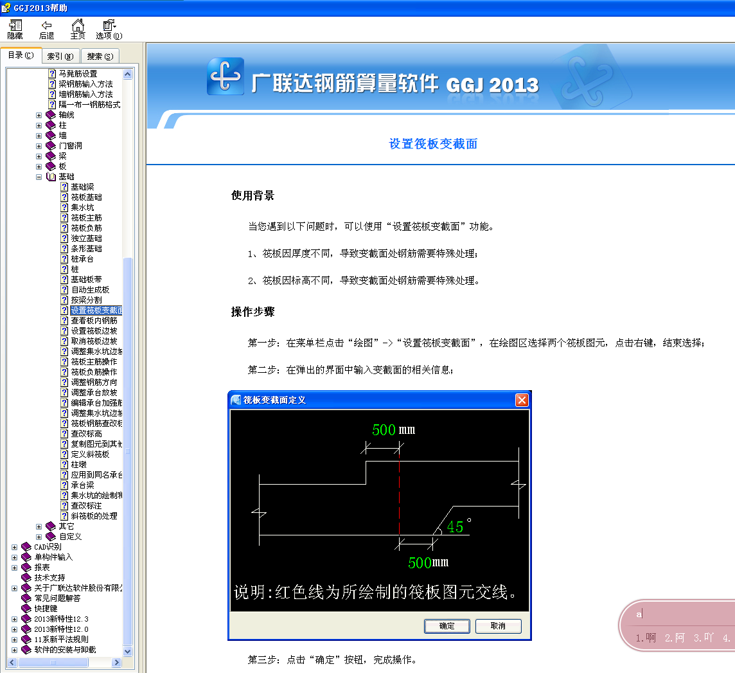Switch to the 搜索 tab
735x673 pixels.
point(100,57)
